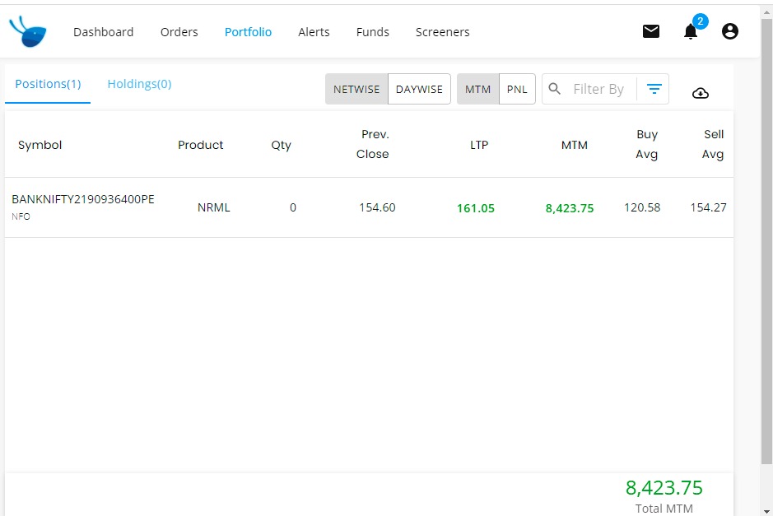Click the search magnifier icon

[555, 89]
